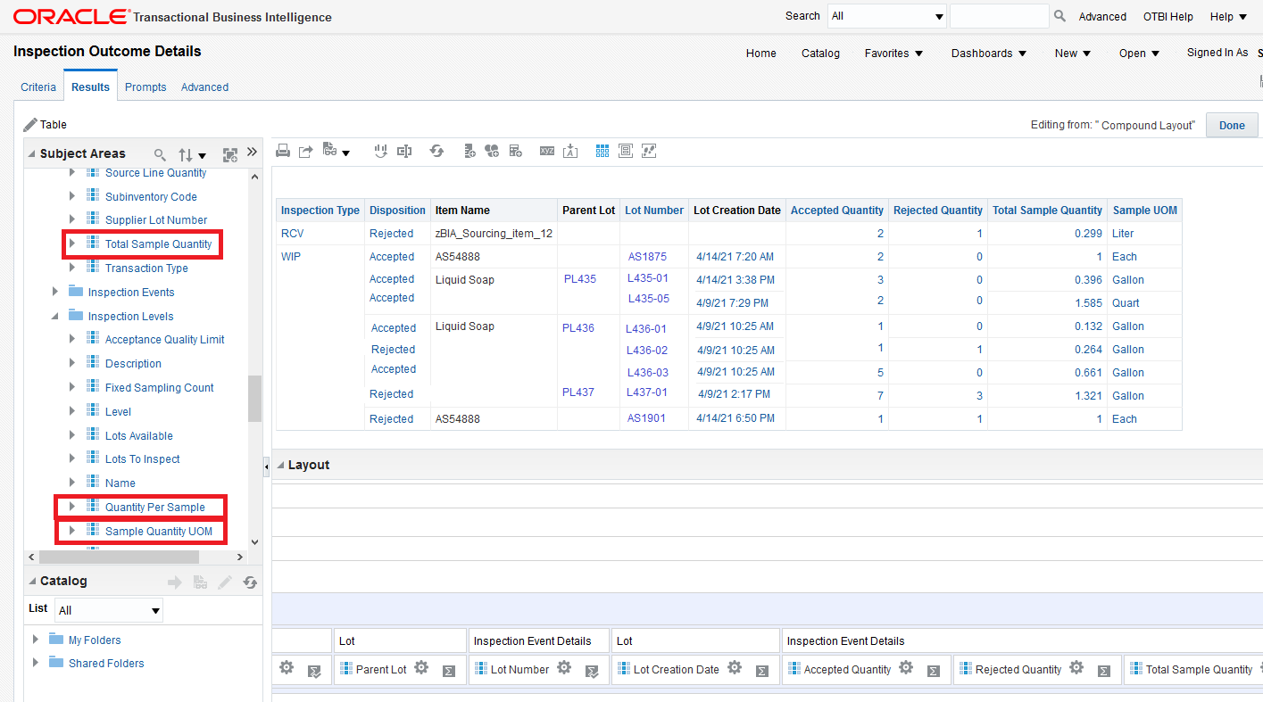Open gear options for Lot Number column
This screenshot has width=1263, height=702.
pyautogui.click(x=564, y=668)
